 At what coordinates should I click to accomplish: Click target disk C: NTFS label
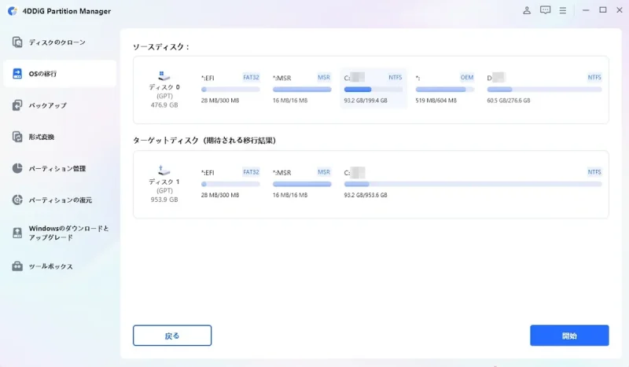pyautogui.click(x=594, y=172)
